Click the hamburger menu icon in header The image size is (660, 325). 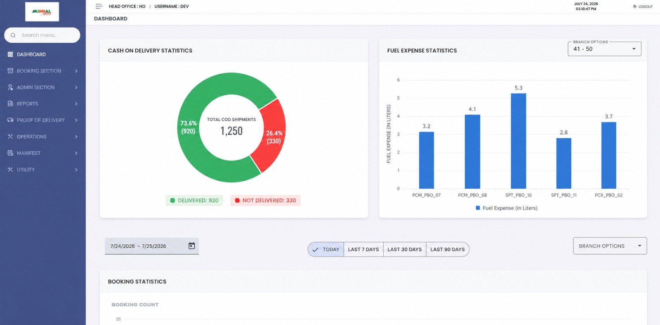pos(99,6)
